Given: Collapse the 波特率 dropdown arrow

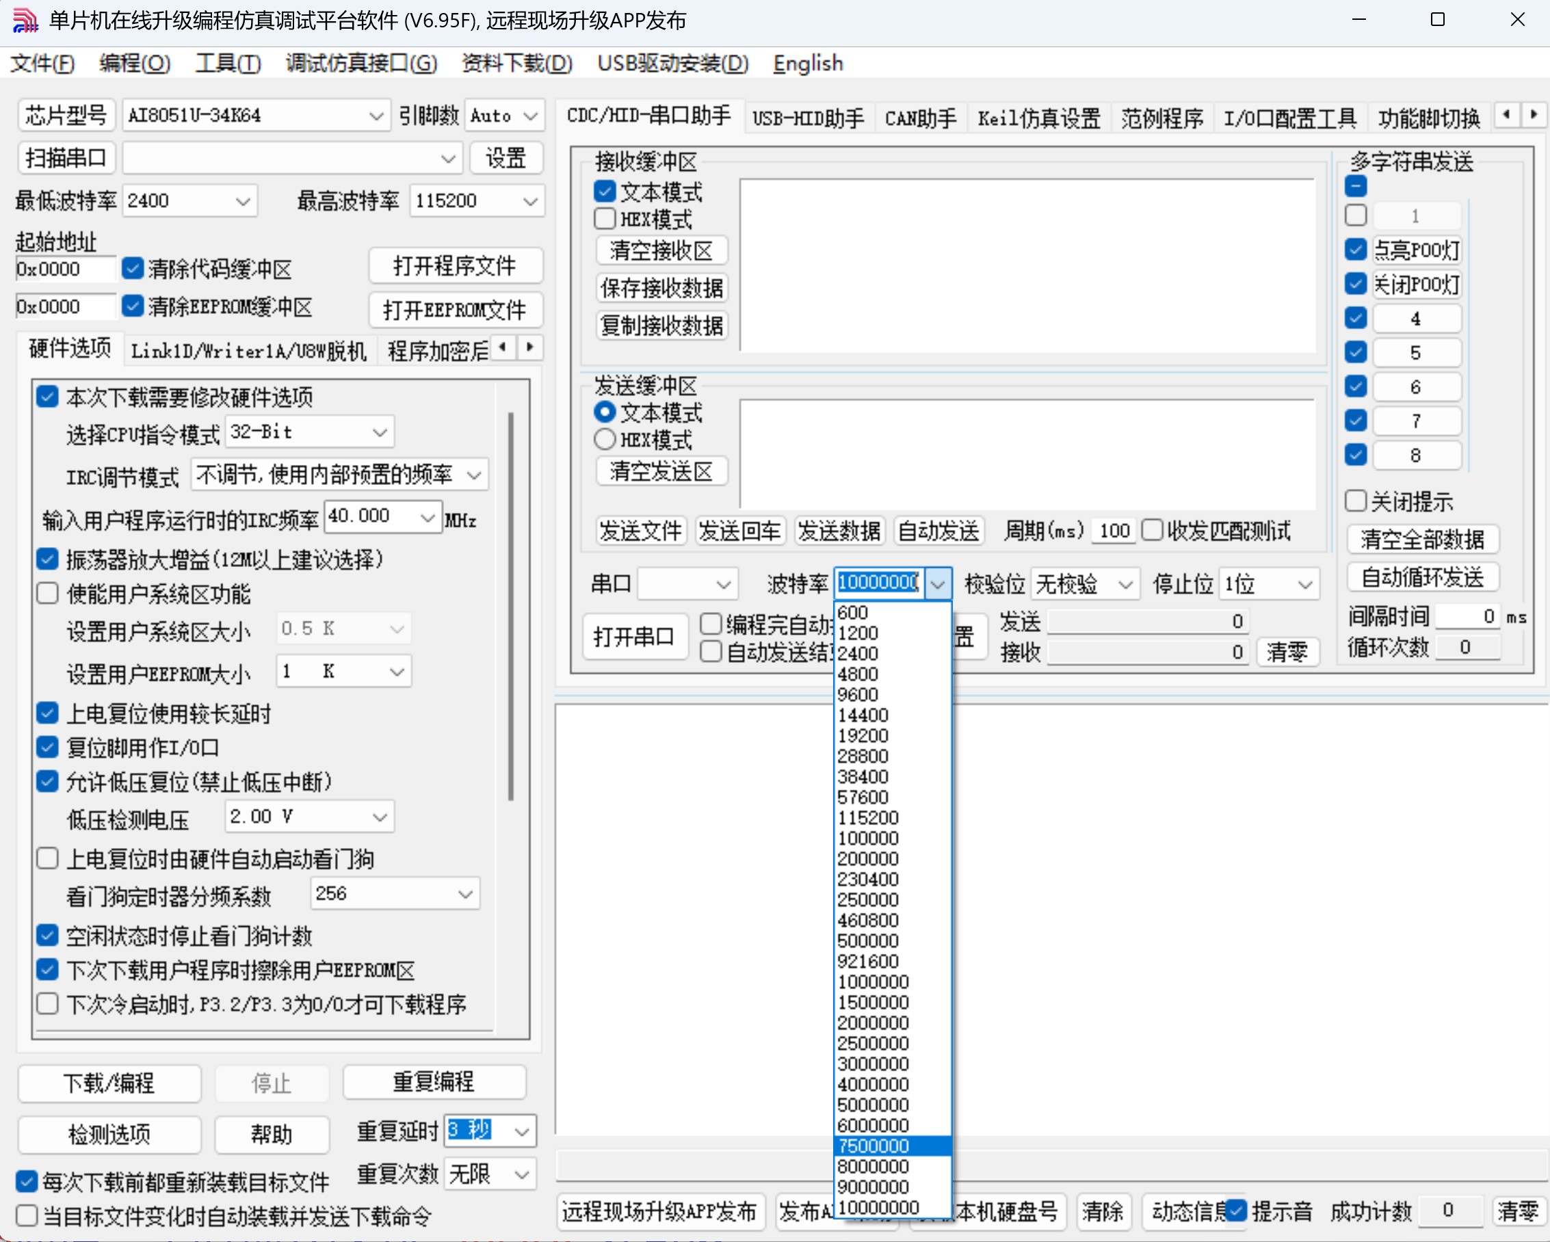Looking at the screenshot, I should pos(938,583).
